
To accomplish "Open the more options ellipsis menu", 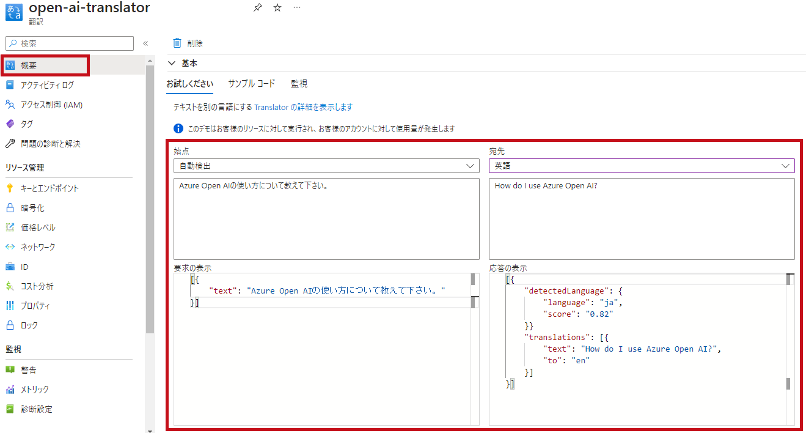I will [296, 8].
